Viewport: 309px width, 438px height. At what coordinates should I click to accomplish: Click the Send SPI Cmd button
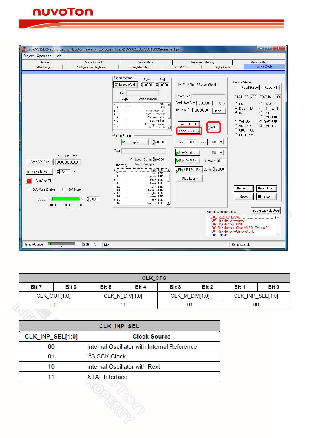pyautogui.click(x=40, y=162)
